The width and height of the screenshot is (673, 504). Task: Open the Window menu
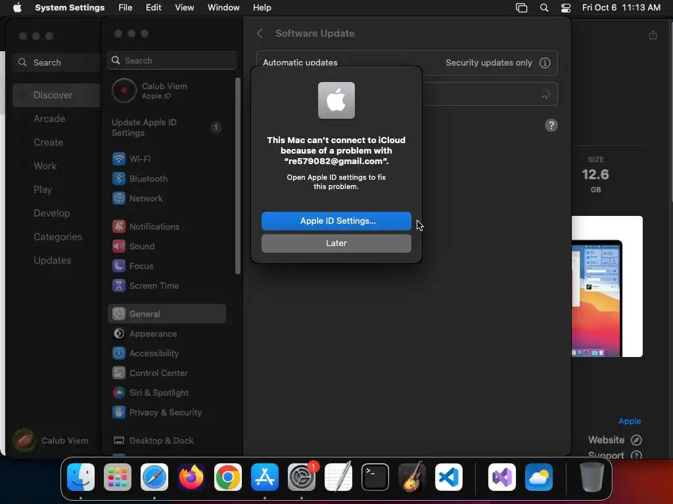click(x=223, y=8)
